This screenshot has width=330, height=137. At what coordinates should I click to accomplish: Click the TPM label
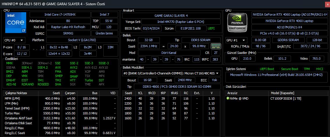pyautogui.click(x=307, y=69)
